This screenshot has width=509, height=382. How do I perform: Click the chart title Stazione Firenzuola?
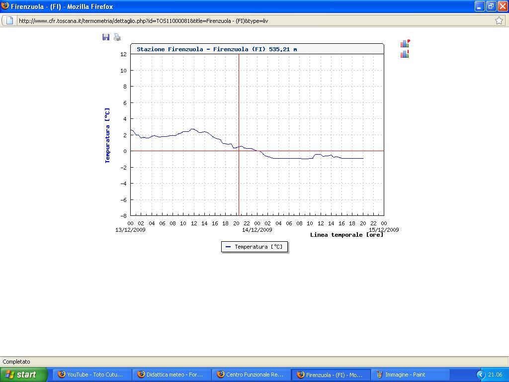point(217,49)
